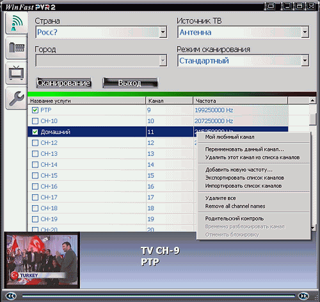Click the channel list scroll up arrow
The height and width of the screenshot is (302, 320).
click(x=312, y=101)
